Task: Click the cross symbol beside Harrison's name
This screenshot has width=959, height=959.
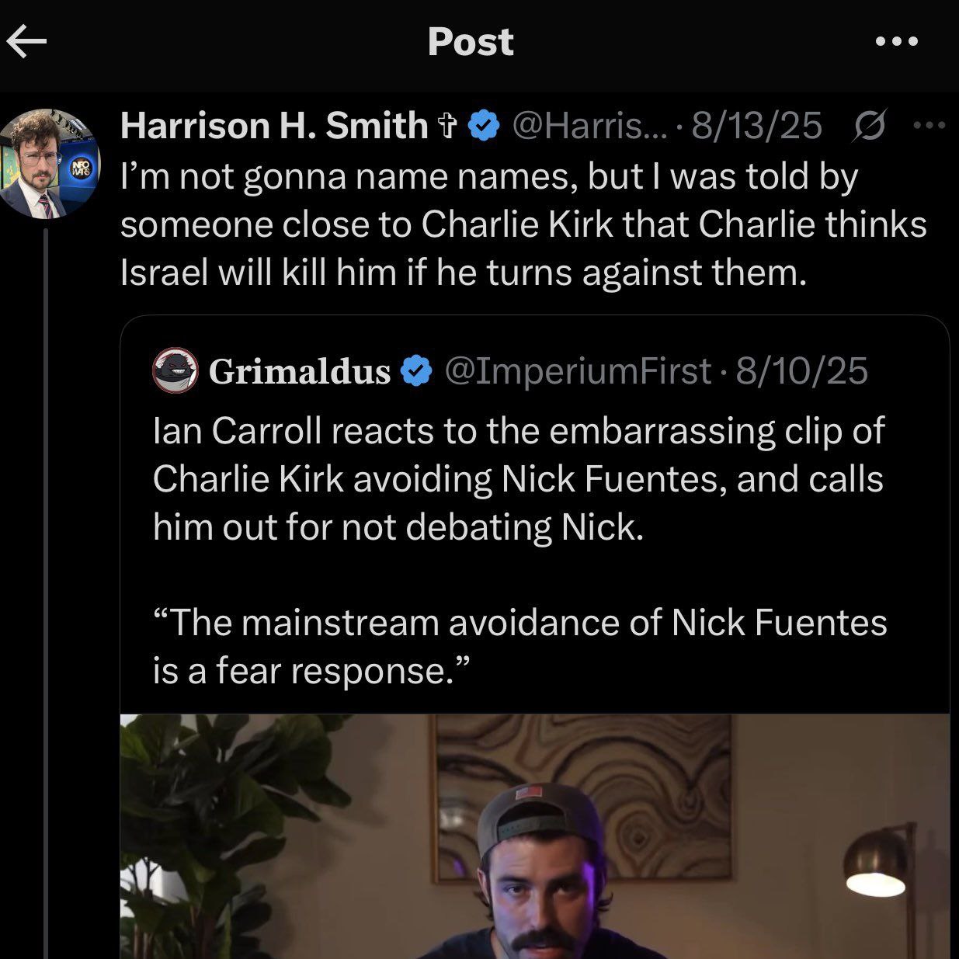Action: [447, 127]
